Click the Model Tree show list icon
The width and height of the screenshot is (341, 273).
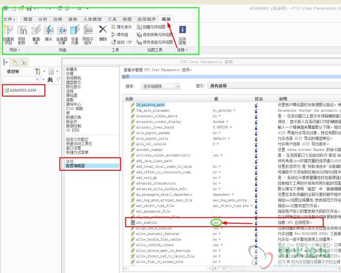tap(51, 71)
